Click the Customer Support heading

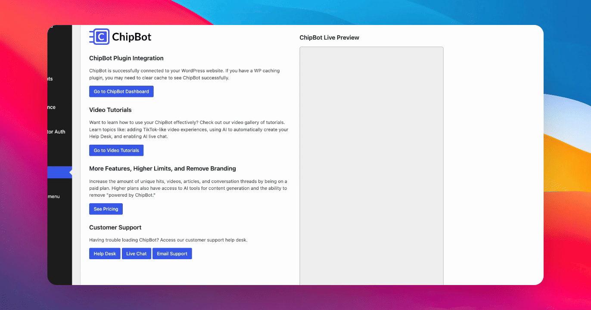click(x=115, y=227)
